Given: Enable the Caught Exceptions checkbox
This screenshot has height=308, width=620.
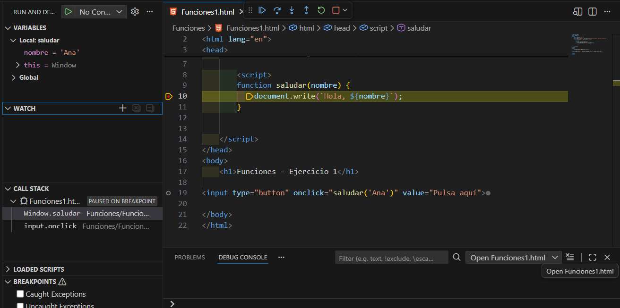Looking at the screenshot, I should pos(20,294).
